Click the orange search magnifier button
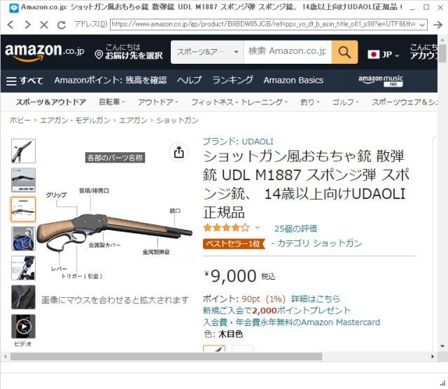This screenshot has height=389, width=448. (x=344, y=52)
